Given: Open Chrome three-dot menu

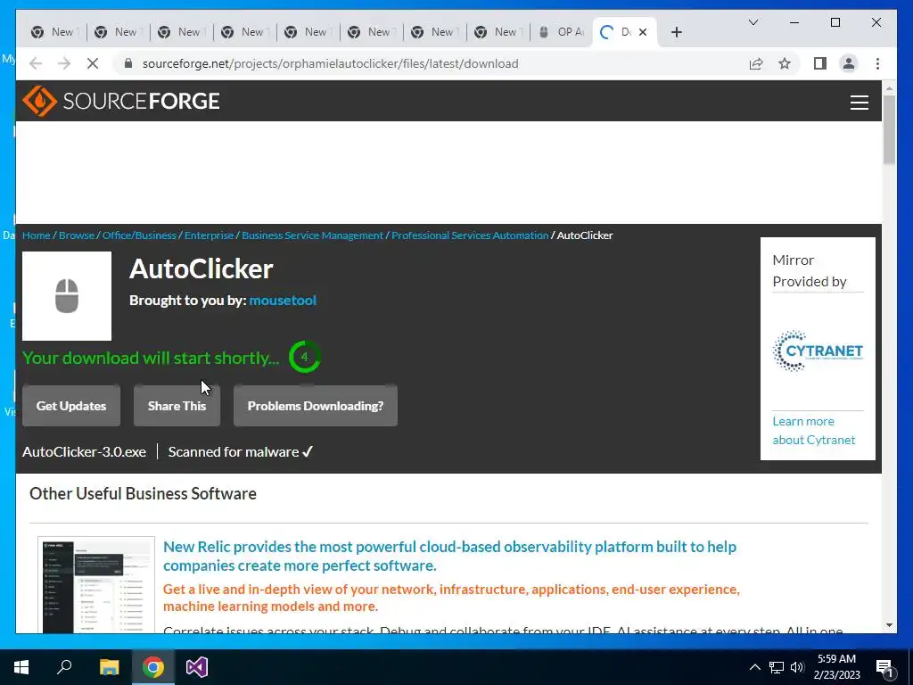Looking at the screenshot, I should (x=877, y=63).
